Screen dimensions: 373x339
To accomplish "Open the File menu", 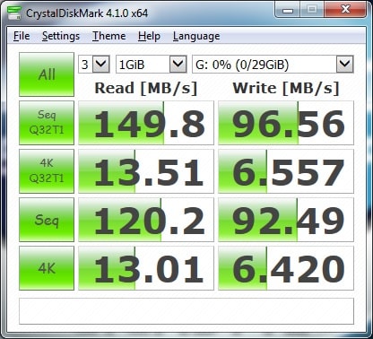I will (x=22, y=36).
